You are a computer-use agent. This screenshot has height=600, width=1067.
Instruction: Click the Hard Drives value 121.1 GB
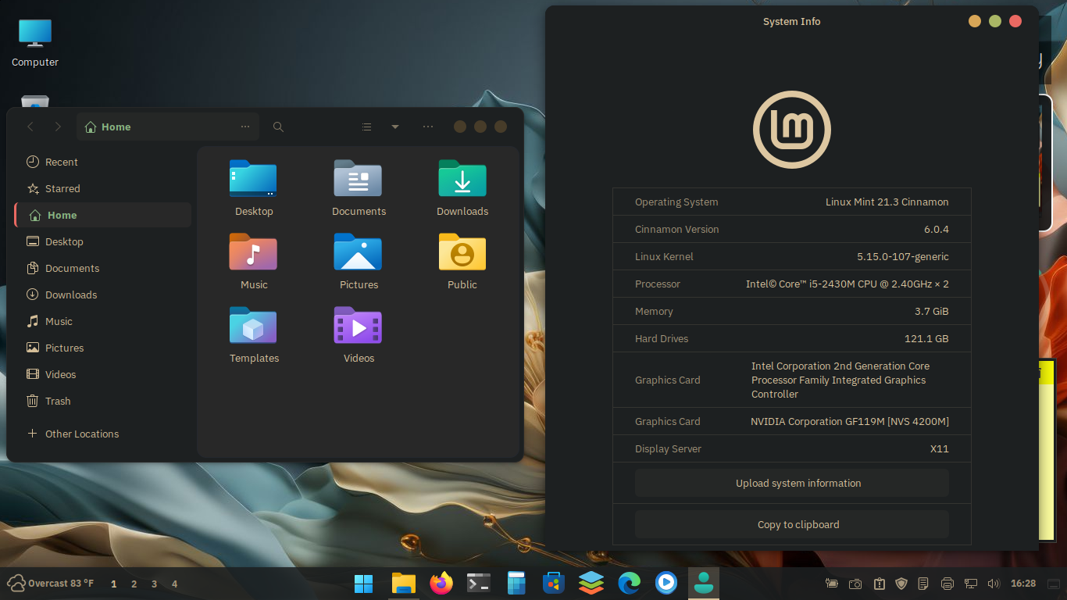pyautogui.click(x=927, y=339)
